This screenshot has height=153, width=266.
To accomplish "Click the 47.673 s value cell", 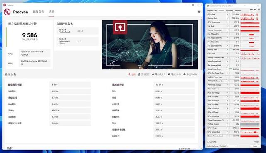I will [70, 111].
